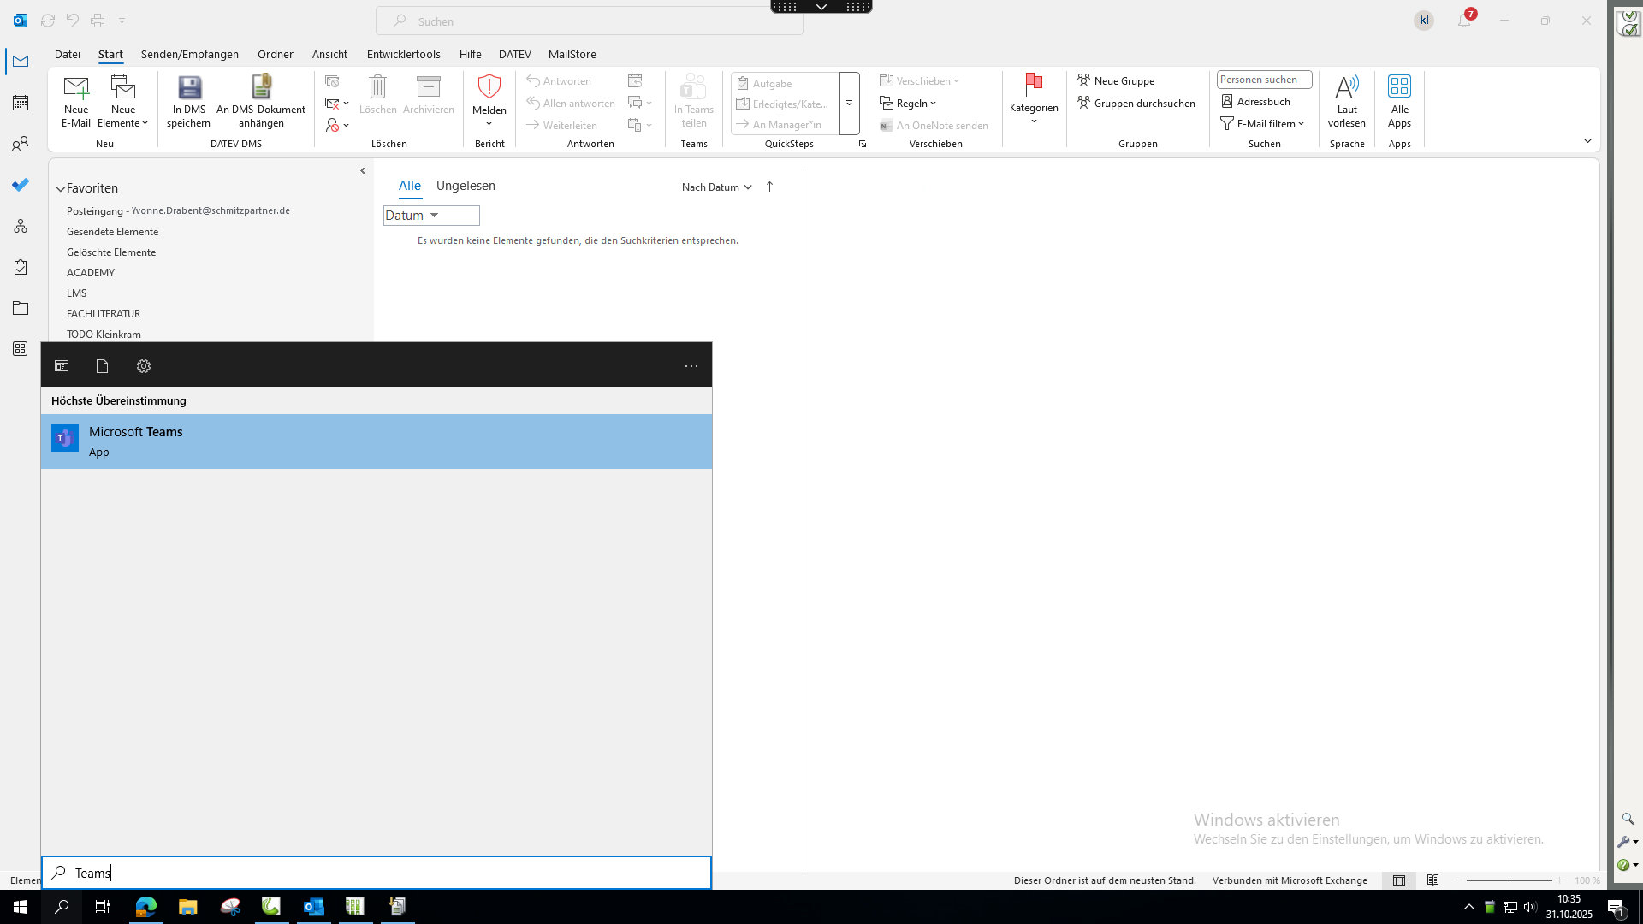The height and width of the screenshot is (924, 1643).
Task: Click An DMS-Dokument anhängen icon
Action: click(261, 88)
